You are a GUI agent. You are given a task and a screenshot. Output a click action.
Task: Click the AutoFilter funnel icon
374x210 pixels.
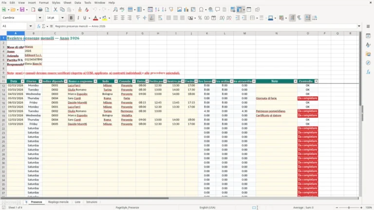pos(171,10)
